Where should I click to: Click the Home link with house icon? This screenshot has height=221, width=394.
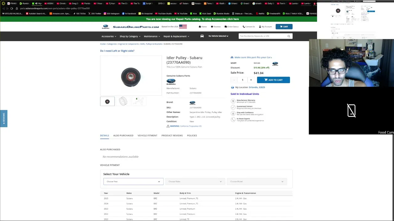[x=203, y=27]
